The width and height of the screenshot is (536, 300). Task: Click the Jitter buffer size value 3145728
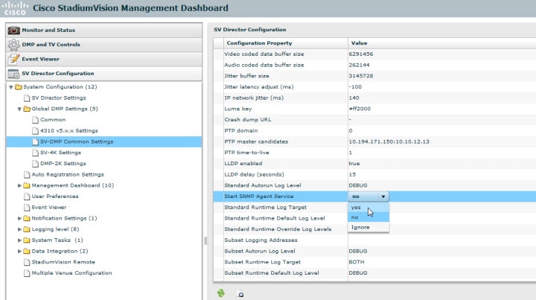click(x=360, y=76)
